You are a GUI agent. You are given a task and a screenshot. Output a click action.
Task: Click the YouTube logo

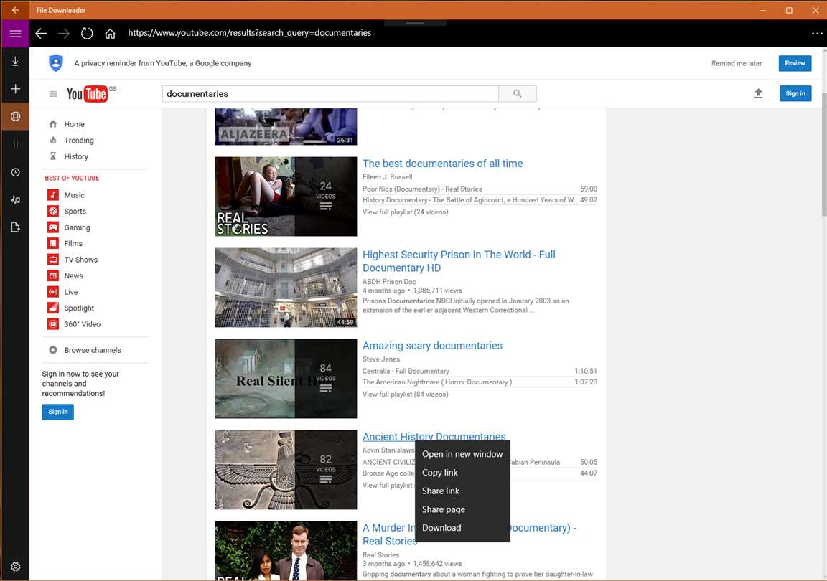pyautogui.click(x=87, y=94)
